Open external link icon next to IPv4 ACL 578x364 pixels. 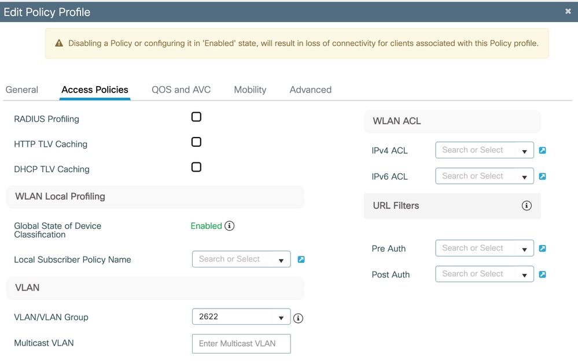pyautogui.click(x=542, y=150)
